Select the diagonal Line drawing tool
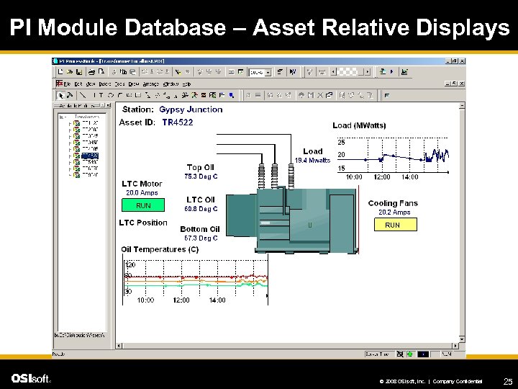 click(x=83, y=95)
